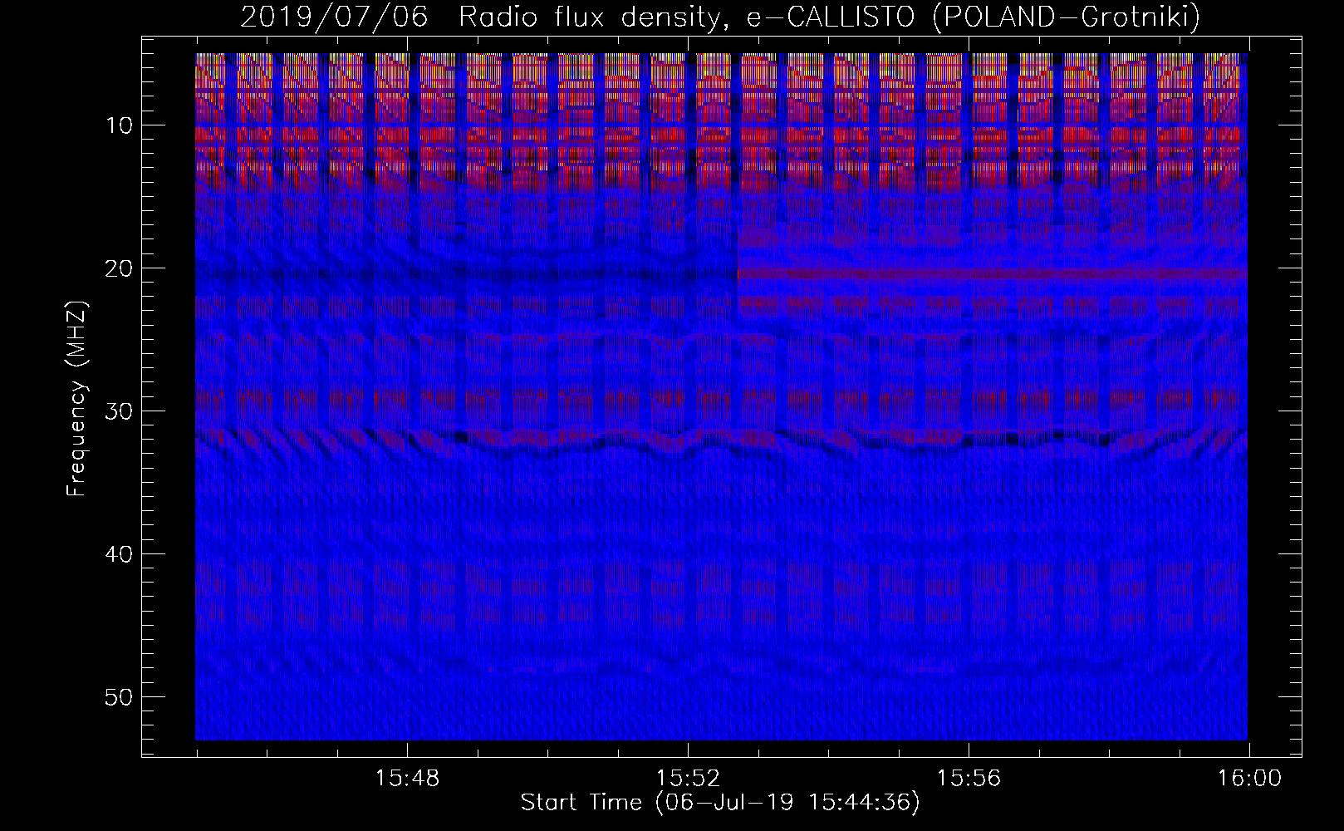
Task: Click the '15:56' time tick label
Action: coord(969,779)
